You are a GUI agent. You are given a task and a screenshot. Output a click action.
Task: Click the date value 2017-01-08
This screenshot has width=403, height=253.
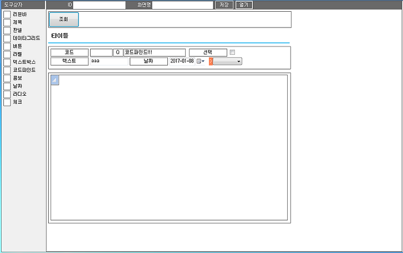pyautogui.click(x=182, y=61)
